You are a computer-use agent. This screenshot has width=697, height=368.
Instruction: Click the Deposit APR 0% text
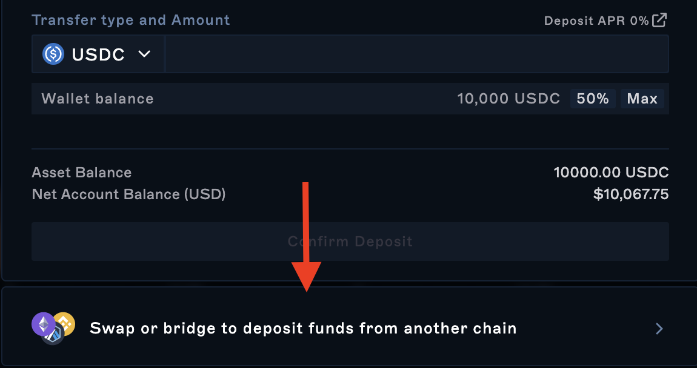[596, 21]
